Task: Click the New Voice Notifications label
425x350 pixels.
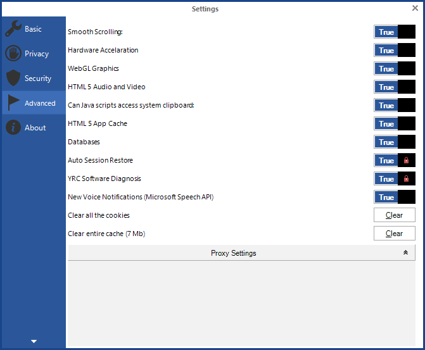Action: click(141, 197)
